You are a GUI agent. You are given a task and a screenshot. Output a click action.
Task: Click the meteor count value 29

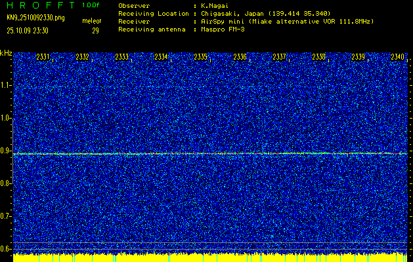coord(95,30)
